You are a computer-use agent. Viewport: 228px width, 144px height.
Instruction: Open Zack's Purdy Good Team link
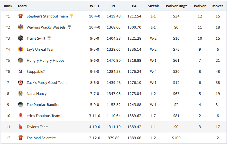(47, 83)
